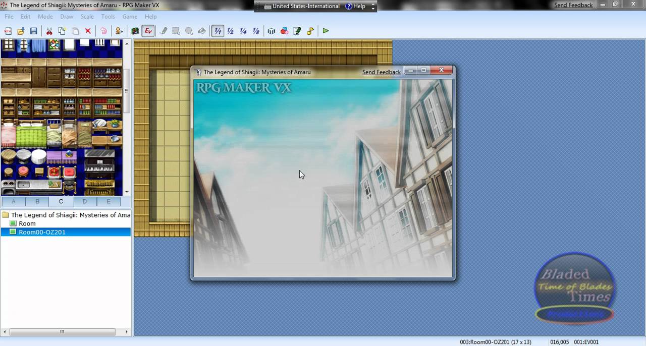Click the game window title bar icon
The width and height of the screenshot is (646, 346).
(x=198, y=72)
